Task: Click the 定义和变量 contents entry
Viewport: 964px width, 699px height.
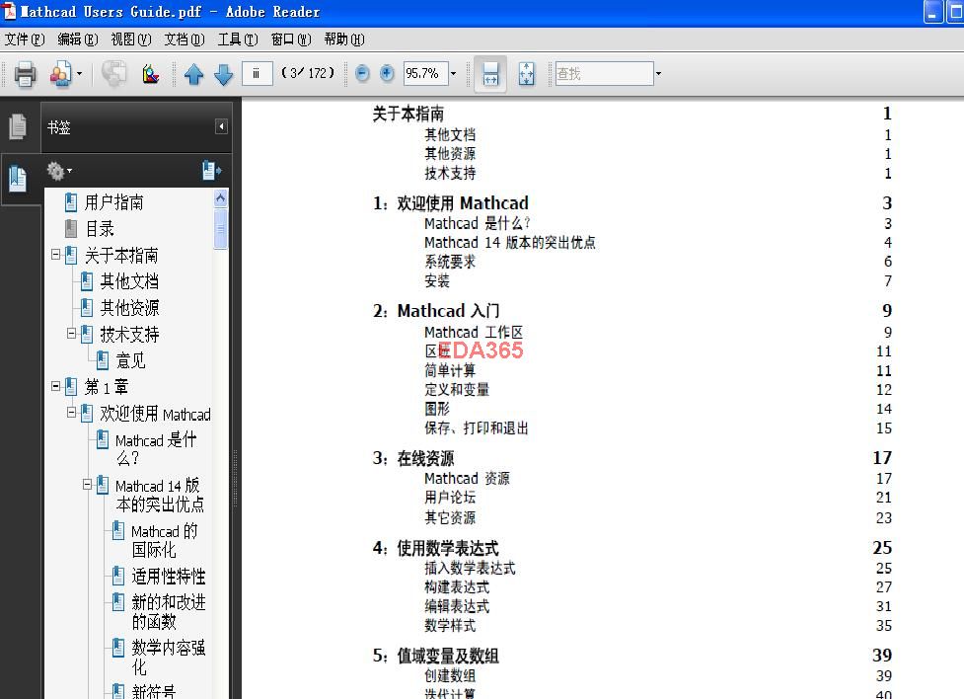Action: click(x=457, y=390)
